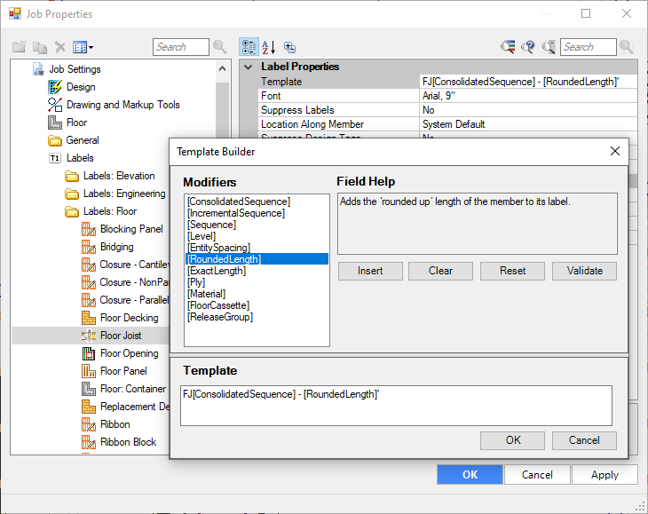Select the [ConsolidatedSequence] modifier

pyautogui.click(x=239, y=202)
